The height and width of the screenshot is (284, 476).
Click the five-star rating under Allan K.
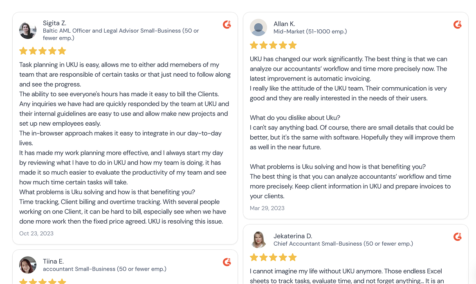tap(273, 45)
